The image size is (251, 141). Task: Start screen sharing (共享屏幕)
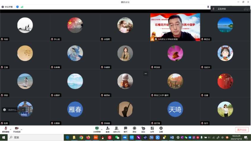[x=97, y=129]
